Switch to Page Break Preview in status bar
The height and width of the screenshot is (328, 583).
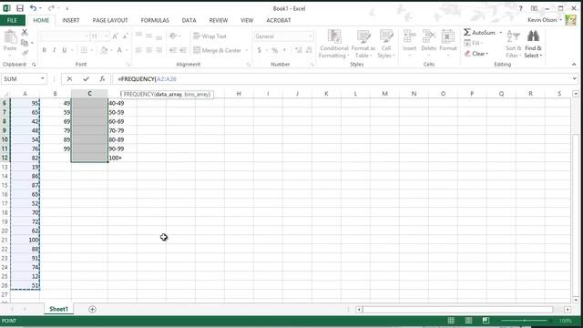[486, 320]
